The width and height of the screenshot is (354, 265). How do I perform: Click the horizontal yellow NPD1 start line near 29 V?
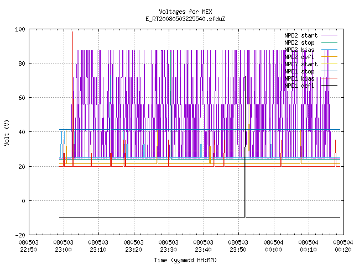click(200, 151)
